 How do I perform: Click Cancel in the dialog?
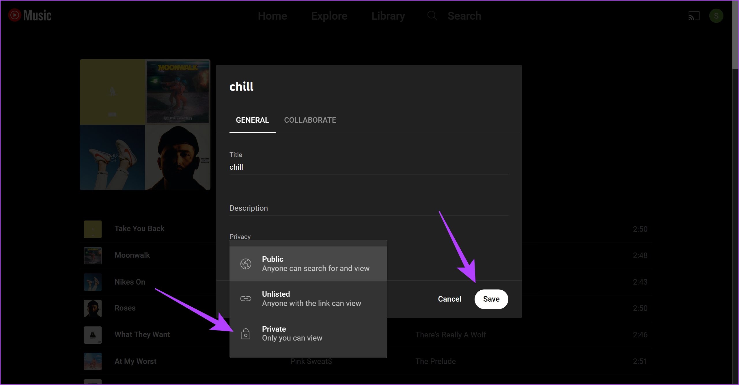pyautogui.click(x=449, y=299)
